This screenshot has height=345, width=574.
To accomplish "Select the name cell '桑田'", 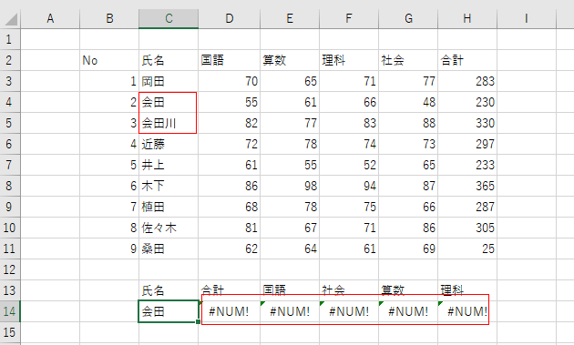I will click(169, 249).
